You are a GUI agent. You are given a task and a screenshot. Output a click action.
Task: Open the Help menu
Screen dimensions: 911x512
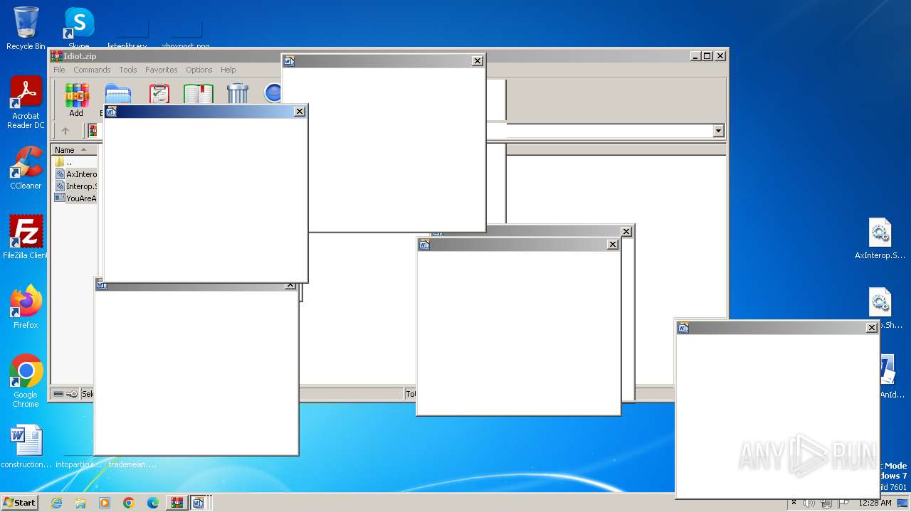[x=228, y=70]
